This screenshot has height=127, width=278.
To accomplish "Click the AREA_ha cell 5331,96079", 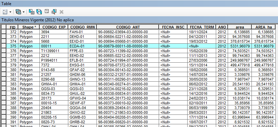I will coord(263,46).
